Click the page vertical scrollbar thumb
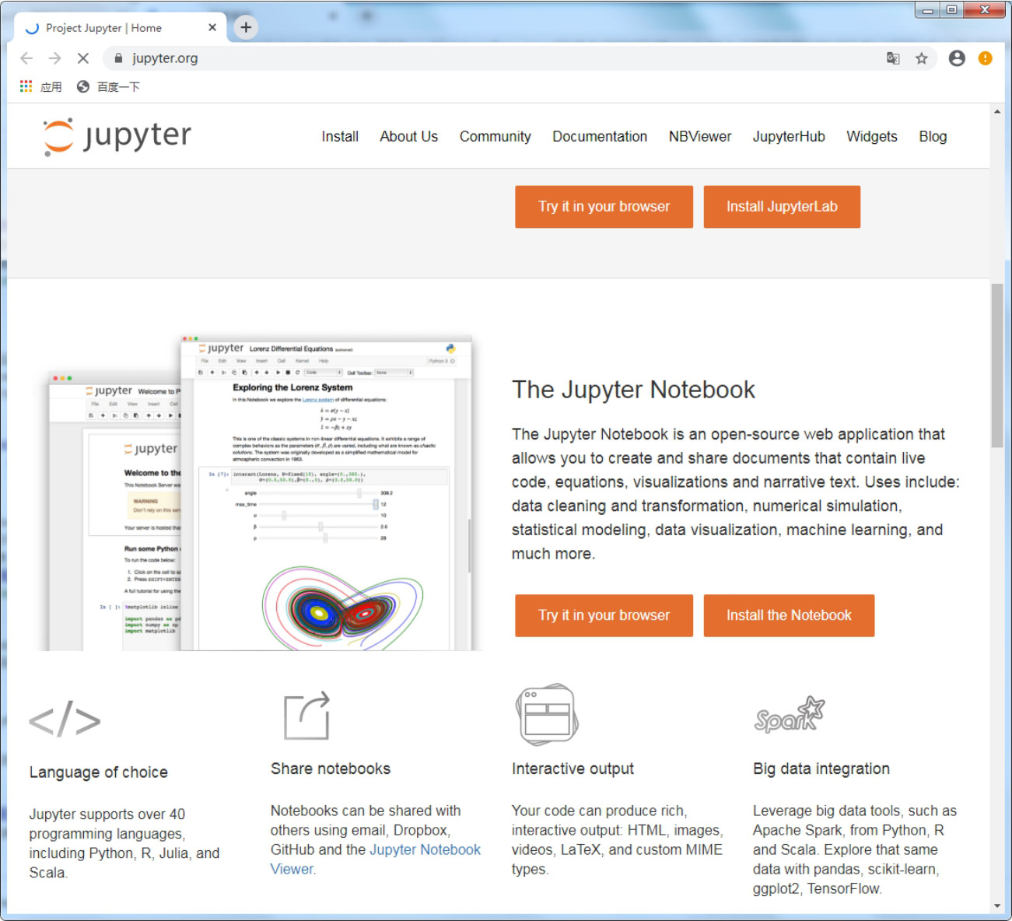This screenshot has height=921, width=1012. point(997,366)
